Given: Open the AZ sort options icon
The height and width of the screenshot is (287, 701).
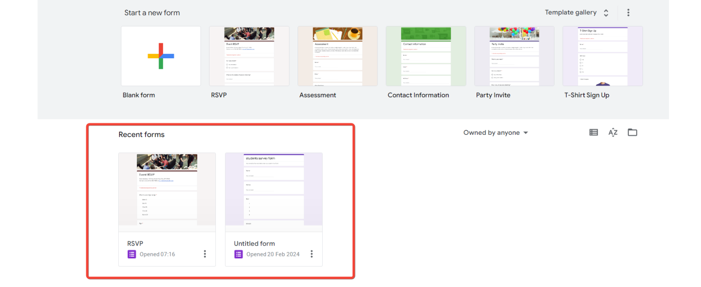Looking at the screenshot, I should tap(613, 133).
